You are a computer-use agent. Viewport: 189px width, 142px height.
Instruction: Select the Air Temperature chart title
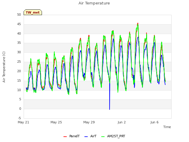point(94,3)
